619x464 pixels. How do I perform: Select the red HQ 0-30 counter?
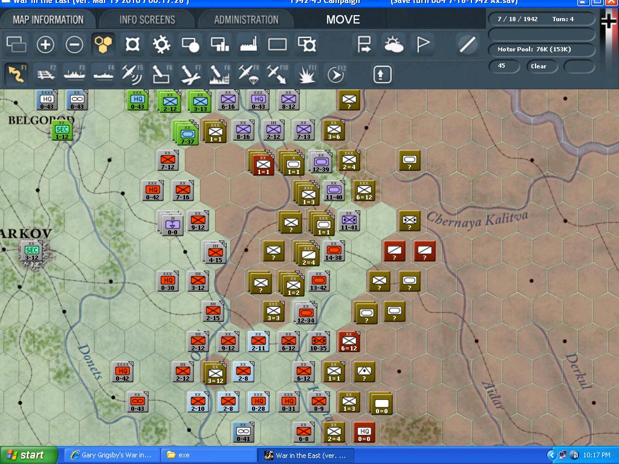(x=168, y=282)
